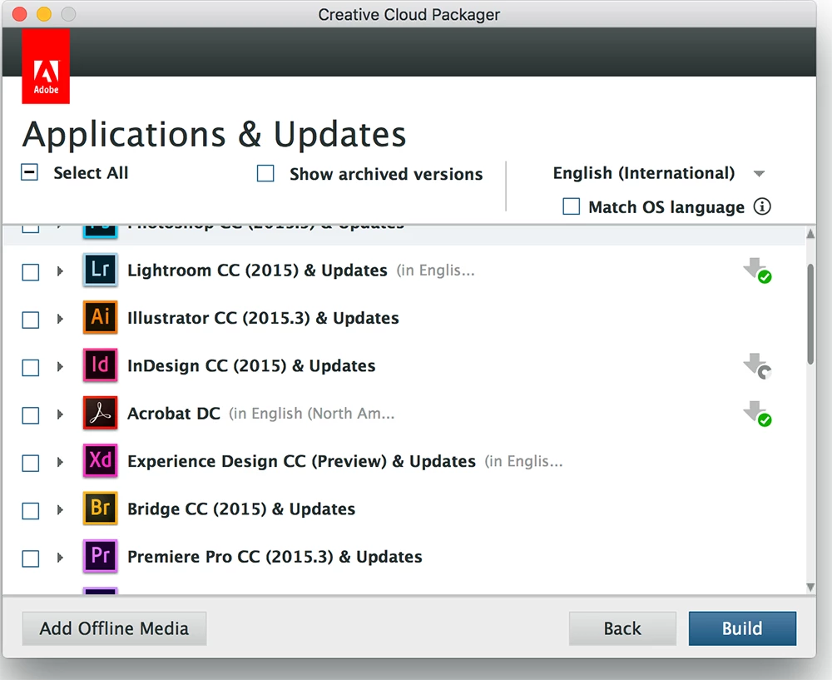Expand Bridge CC (2015) & Updates row
The width and height of the screenshot is (832, 680).
tap(60, 510)
